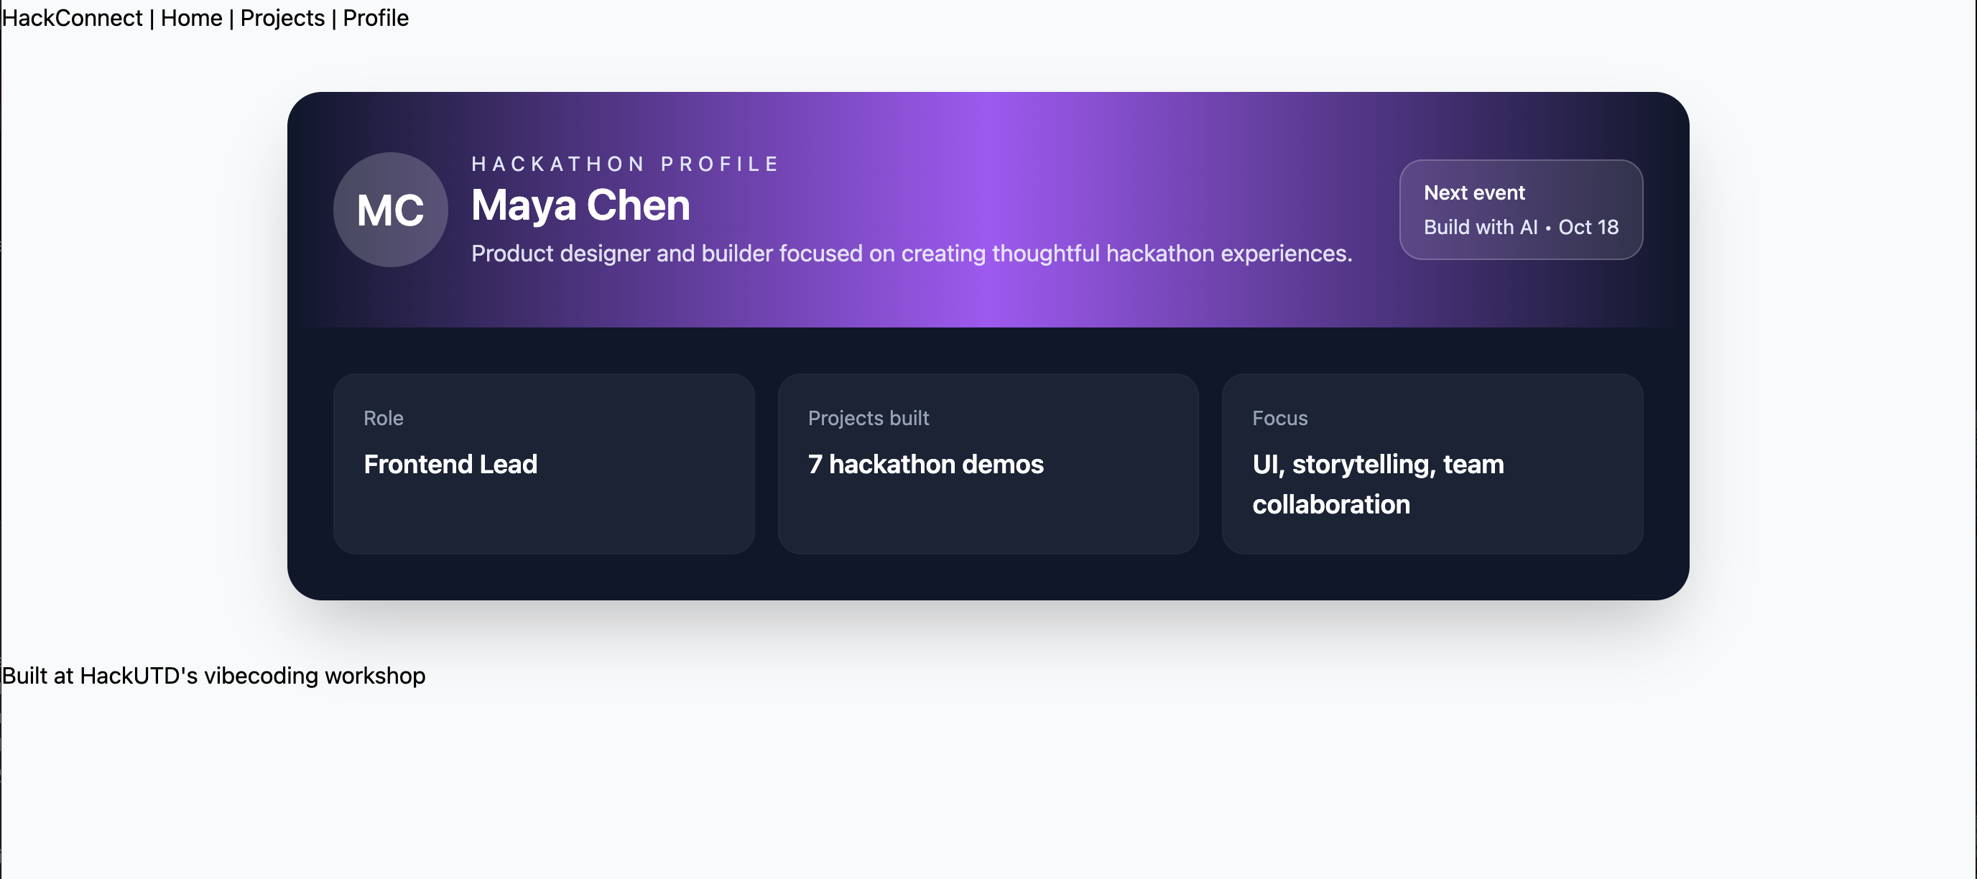
Task: Click the MC avatar circle
Action: [x=390, y=210]
